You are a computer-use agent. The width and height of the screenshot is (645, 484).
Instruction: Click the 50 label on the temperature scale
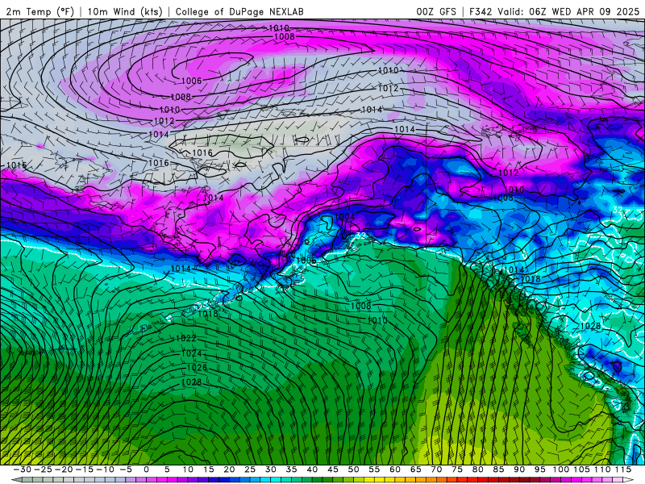point(353,469)
